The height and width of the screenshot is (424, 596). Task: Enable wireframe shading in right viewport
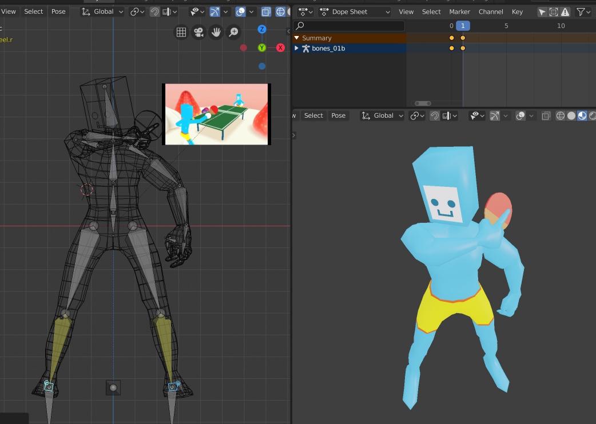tap(560, 115)
